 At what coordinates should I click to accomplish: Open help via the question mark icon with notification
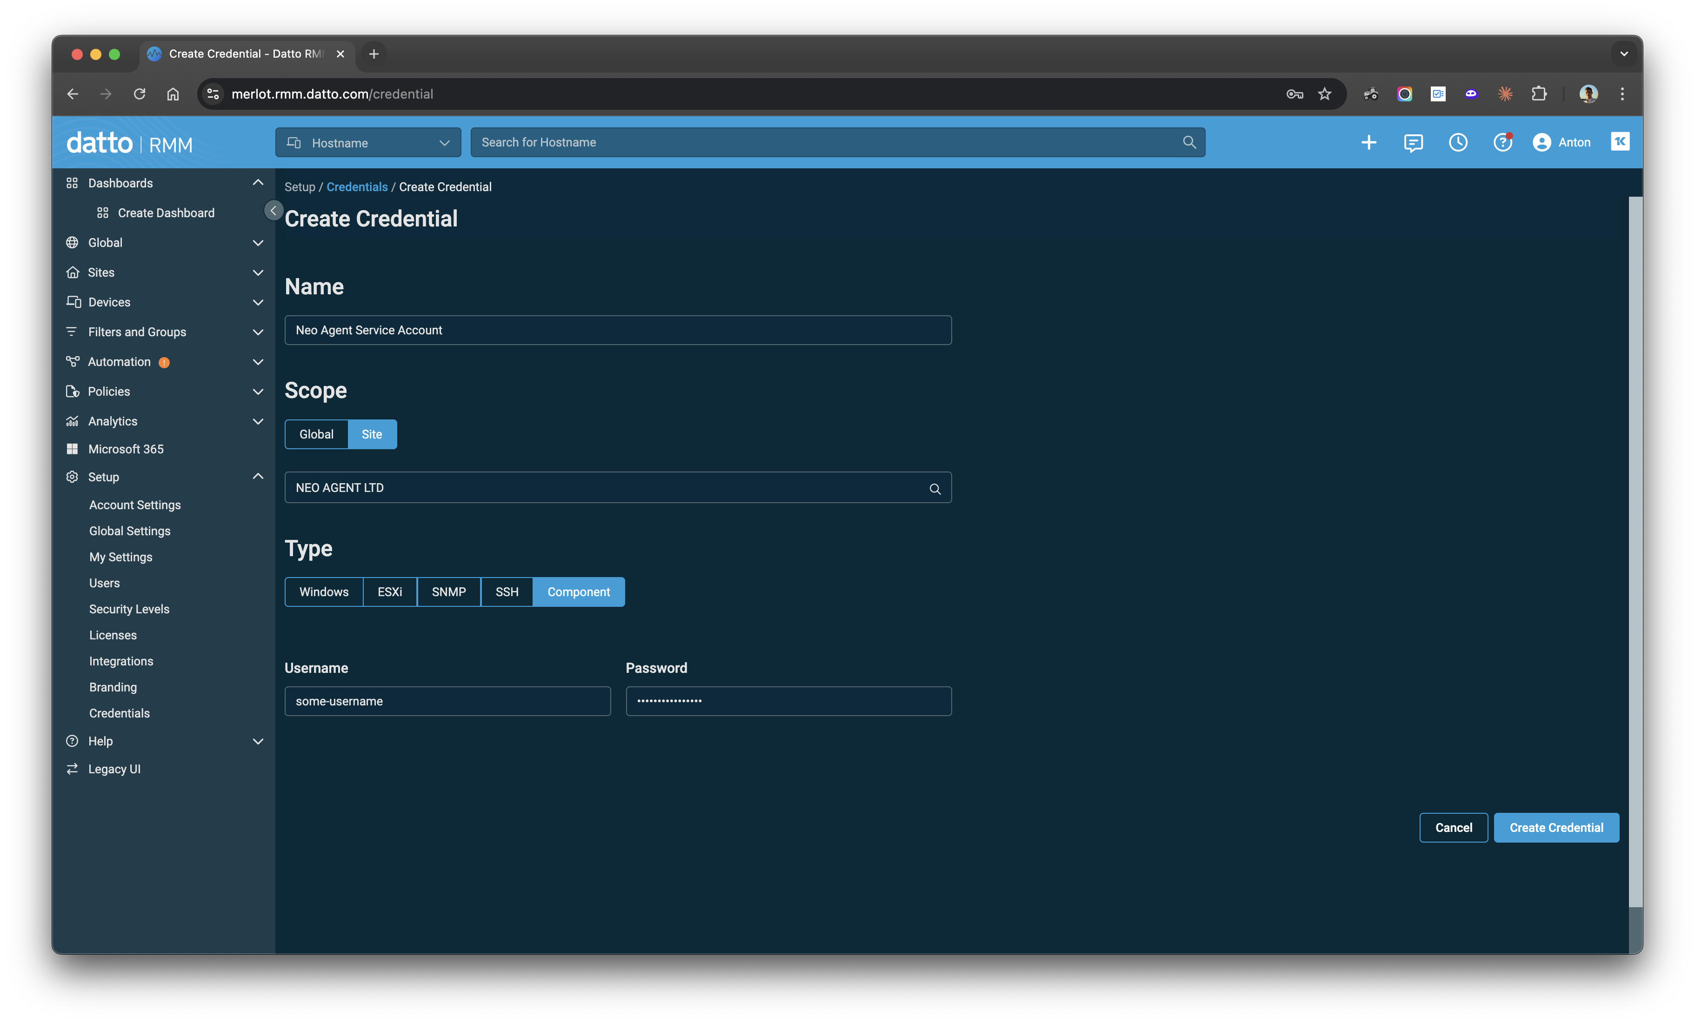[1502, 142]
